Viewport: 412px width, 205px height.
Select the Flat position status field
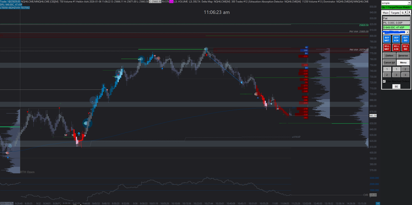click(x=396, y=18)
